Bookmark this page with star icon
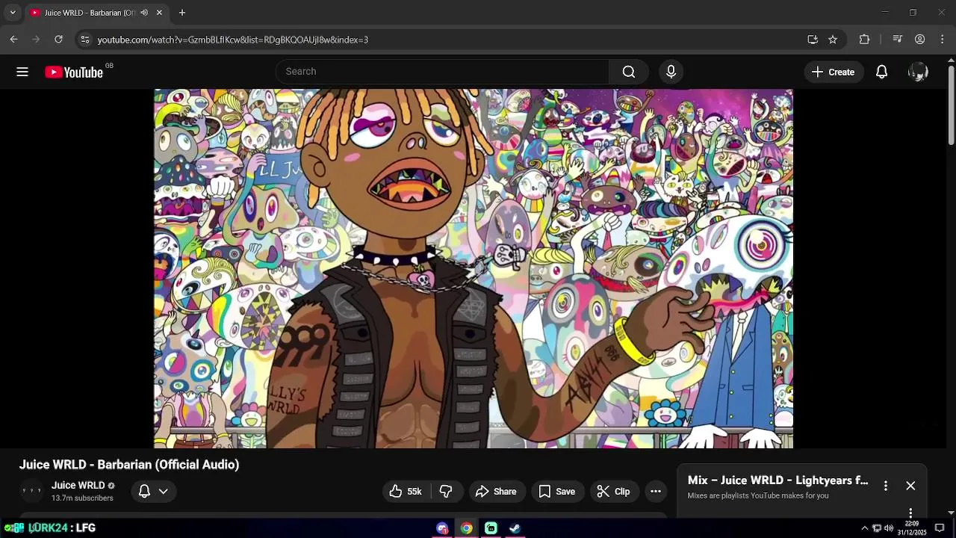Screen dimensions: 956x538 [833, 40]
